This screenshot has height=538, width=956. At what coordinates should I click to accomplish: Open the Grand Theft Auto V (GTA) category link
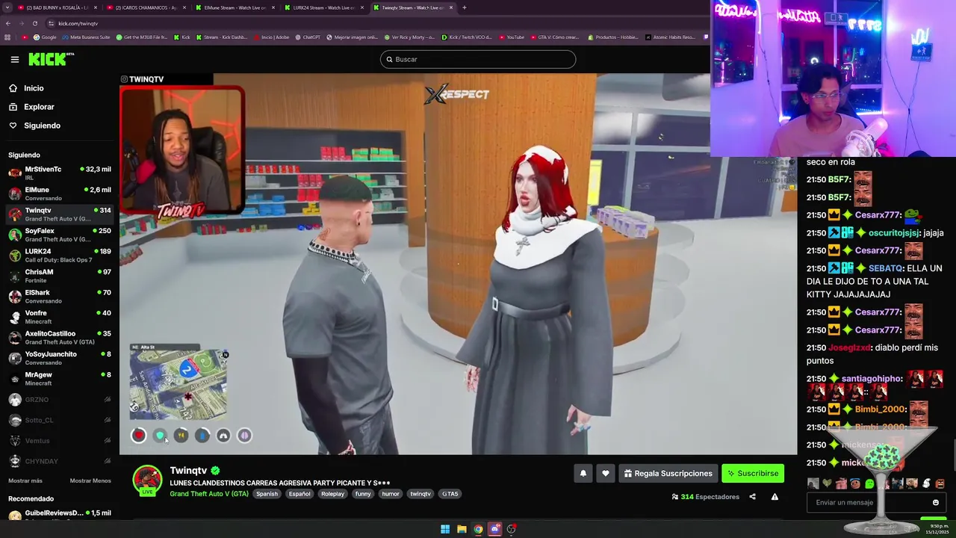[209, 494]
